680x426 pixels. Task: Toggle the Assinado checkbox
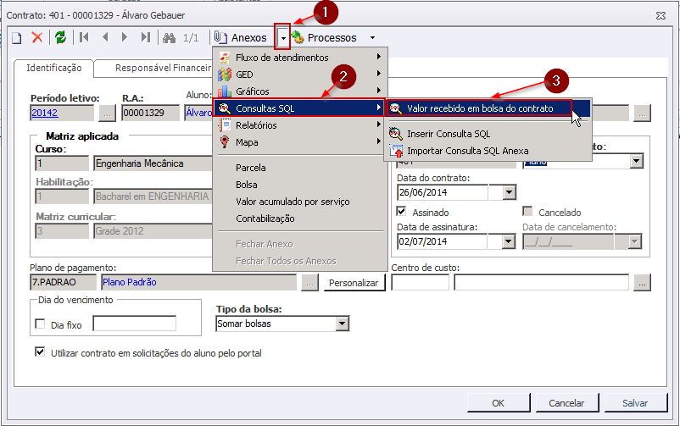coord(403,212)
